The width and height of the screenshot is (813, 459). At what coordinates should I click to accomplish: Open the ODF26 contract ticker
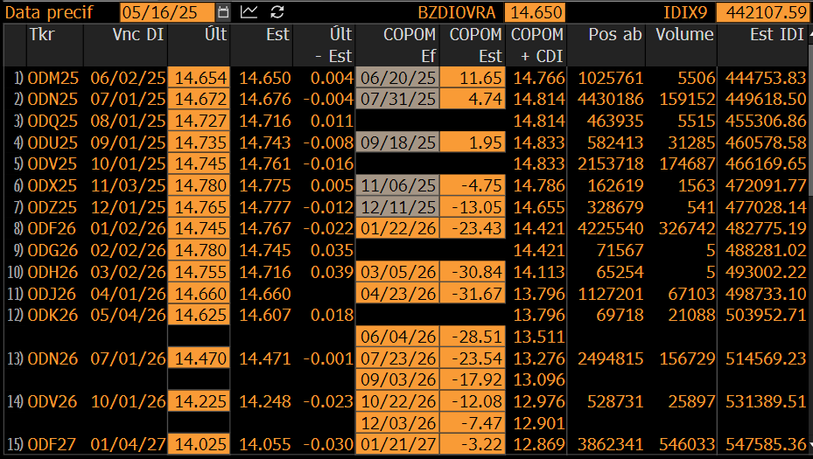point(52,228)
